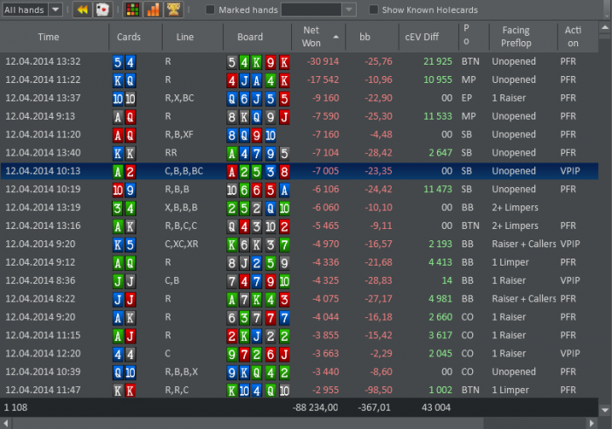The height and width of the screenshot is (429, 612).
Task: Click the playing card replayer icon
Action: tap(102, 10)
